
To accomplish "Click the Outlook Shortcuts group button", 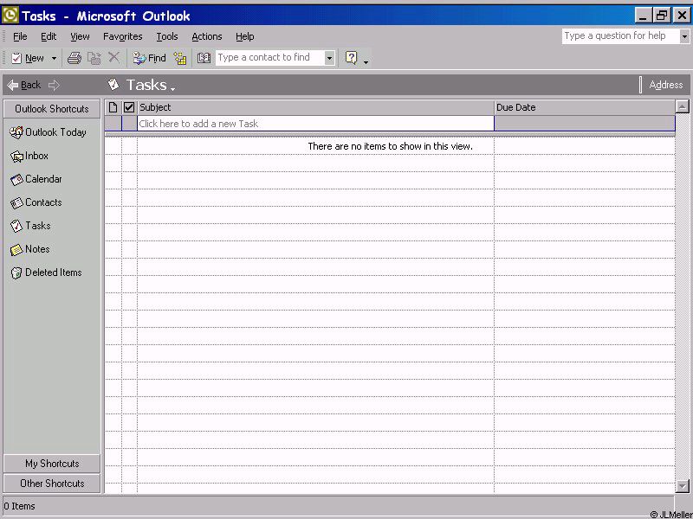I will point(52,109).
